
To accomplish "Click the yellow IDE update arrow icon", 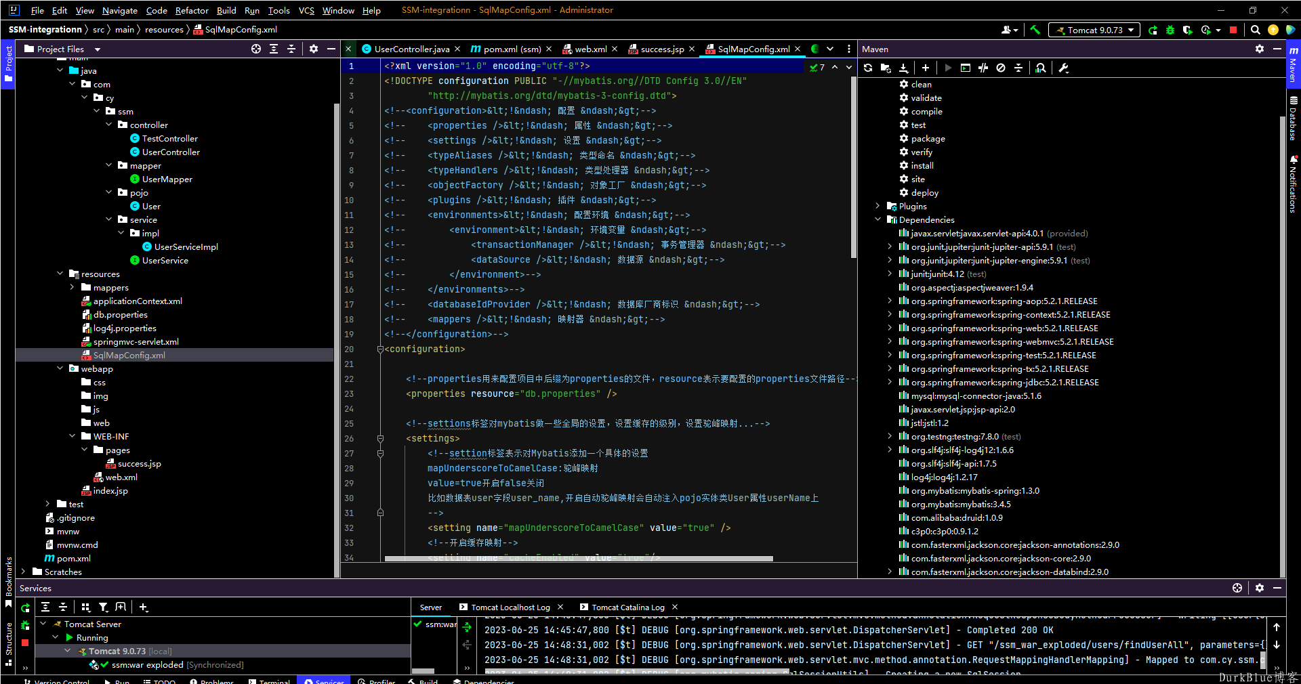I will [x=1273, y=30].
